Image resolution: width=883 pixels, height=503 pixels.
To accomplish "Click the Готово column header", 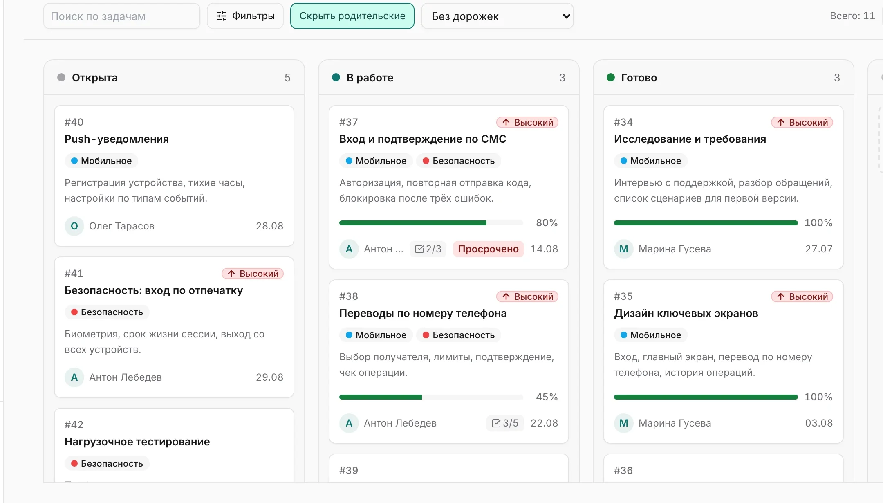I will 724,78.
